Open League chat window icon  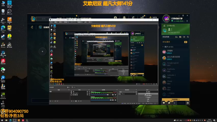(x=164, y=103)
